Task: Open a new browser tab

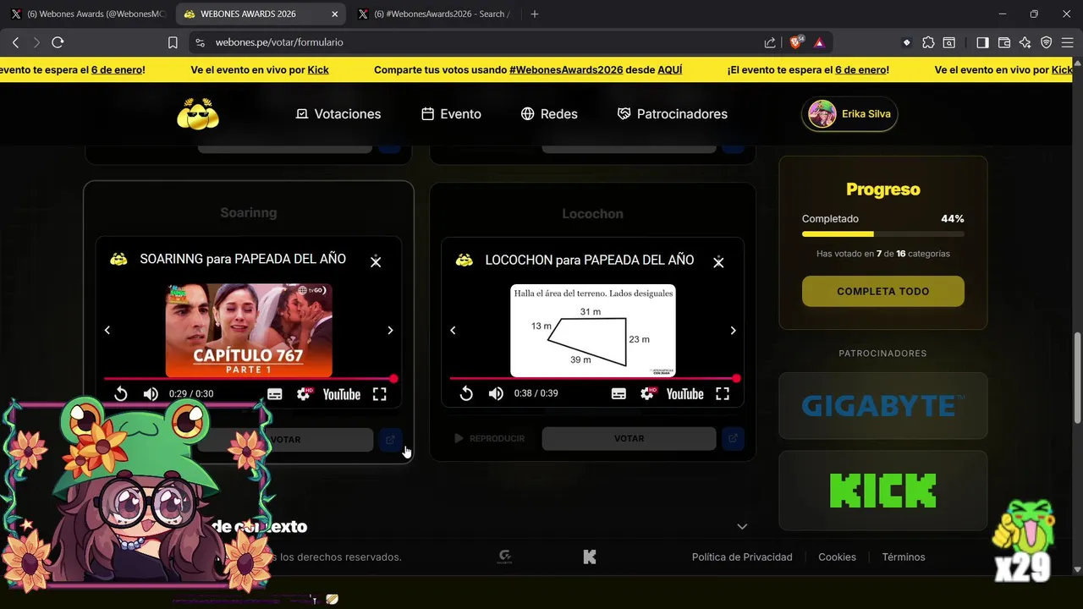Action: [x=534, y=14]
